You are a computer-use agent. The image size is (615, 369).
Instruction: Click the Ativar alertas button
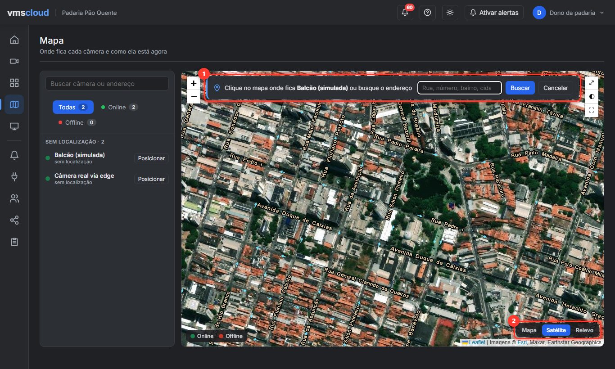(x=494, y=13)
